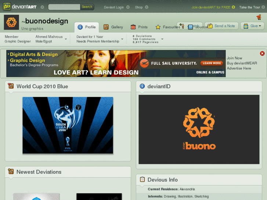Image resolution: width=267 pixels, height=200 pixels.
Task: Expand the Deviations statistics arrow
Action: (x=162, y=39)
